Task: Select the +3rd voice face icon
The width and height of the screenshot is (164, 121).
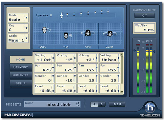Action: [88, 33]
